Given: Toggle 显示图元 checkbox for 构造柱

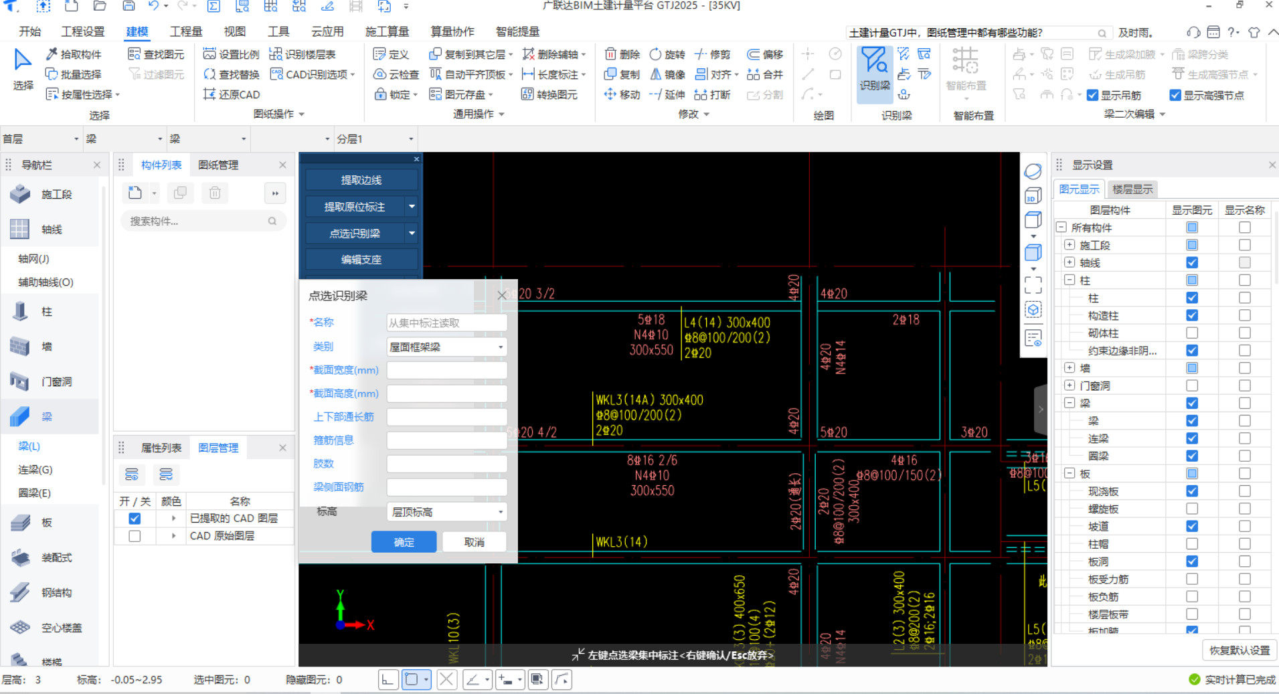Looking at the screenshot, I should click(x=1192, y=315).
